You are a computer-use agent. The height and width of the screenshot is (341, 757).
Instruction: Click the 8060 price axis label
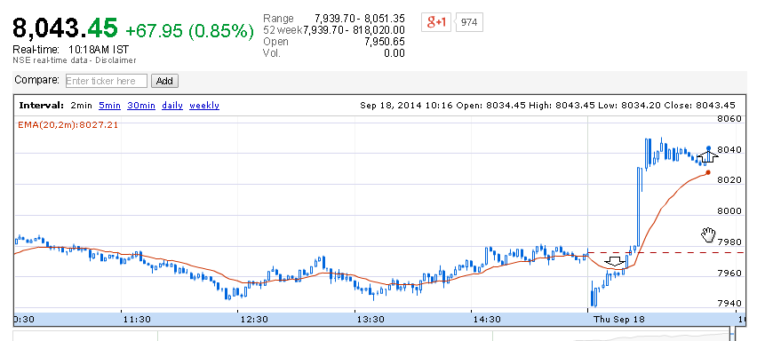(x=729, y=119)
